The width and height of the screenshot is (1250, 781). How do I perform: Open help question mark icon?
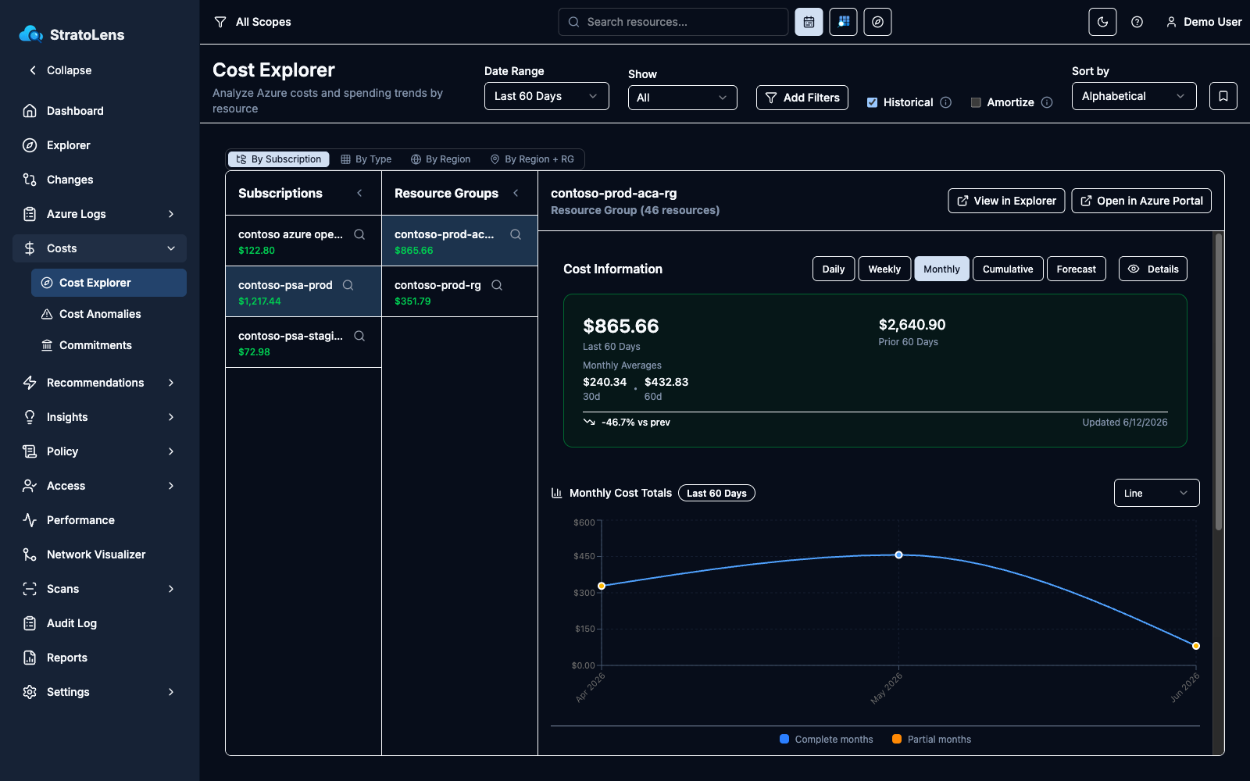tap(1137, 22)
